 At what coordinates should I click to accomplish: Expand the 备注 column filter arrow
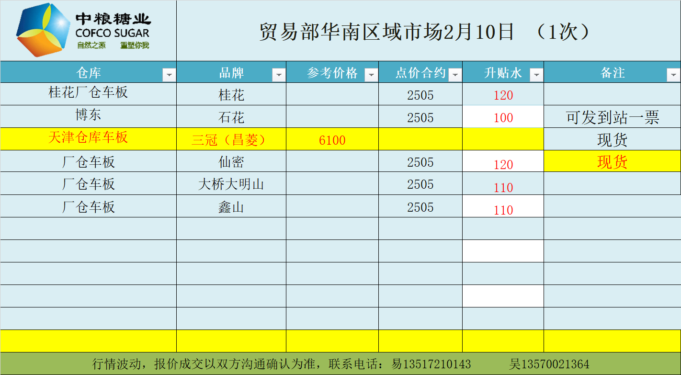[673, 75]
